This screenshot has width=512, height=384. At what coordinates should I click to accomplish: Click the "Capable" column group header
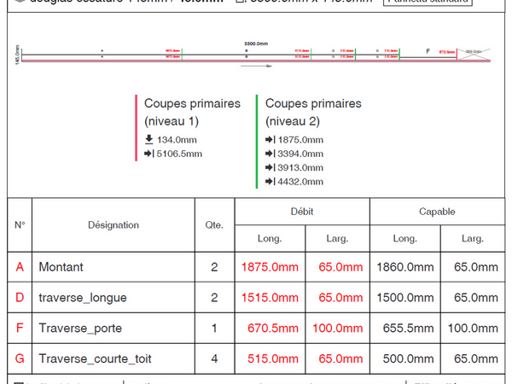tap(437, 211)
